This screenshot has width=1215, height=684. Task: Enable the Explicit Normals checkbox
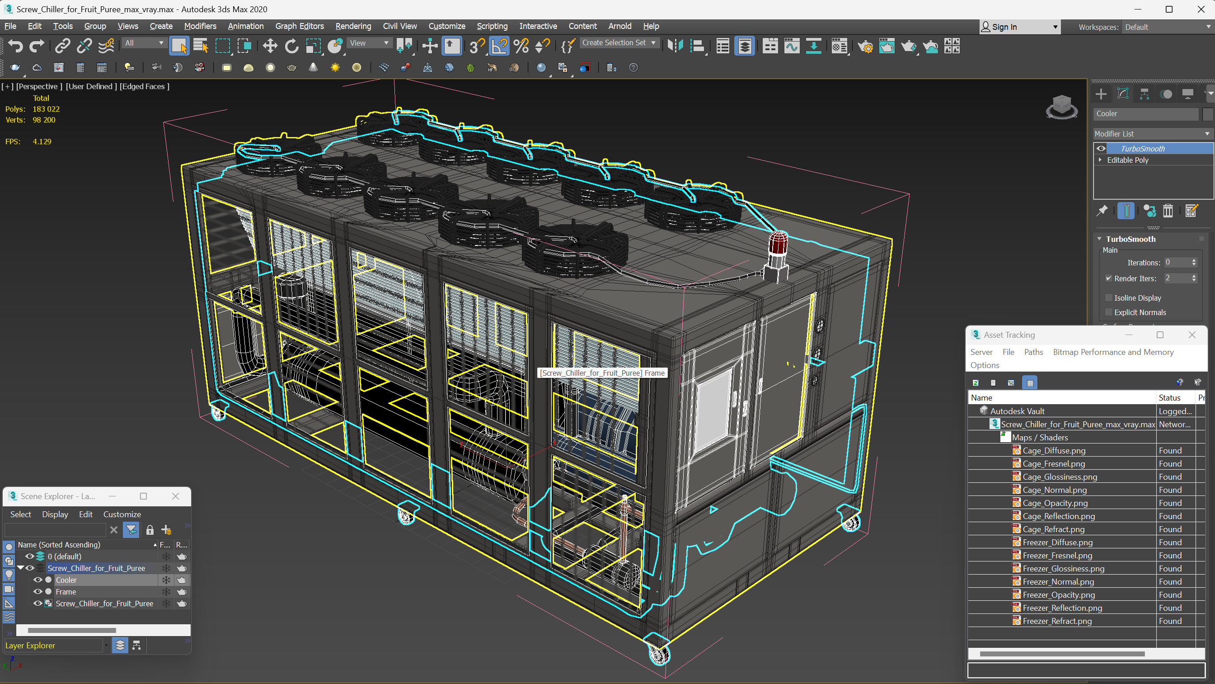click(1109, 312)
